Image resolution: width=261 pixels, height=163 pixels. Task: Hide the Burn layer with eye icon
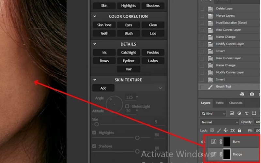tap(202, 142)
